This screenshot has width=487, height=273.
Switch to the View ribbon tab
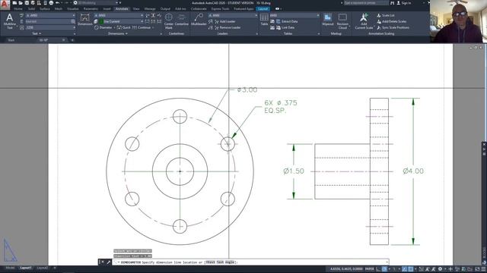click(x=136, y=9)
